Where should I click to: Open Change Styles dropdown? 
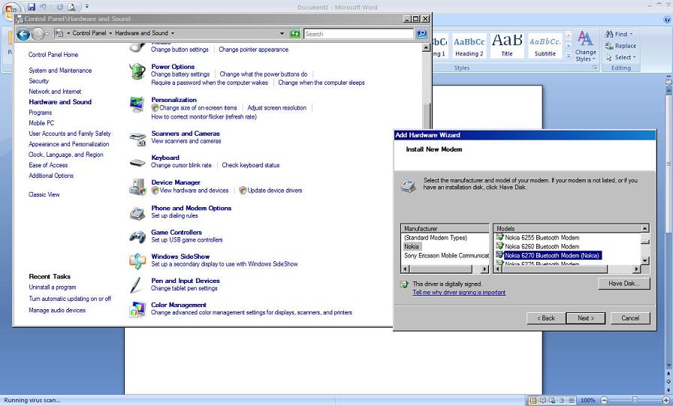click(x=585, y=47)
